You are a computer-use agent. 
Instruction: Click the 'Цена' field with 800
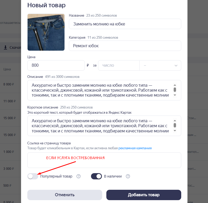click(x=56, y=65)
